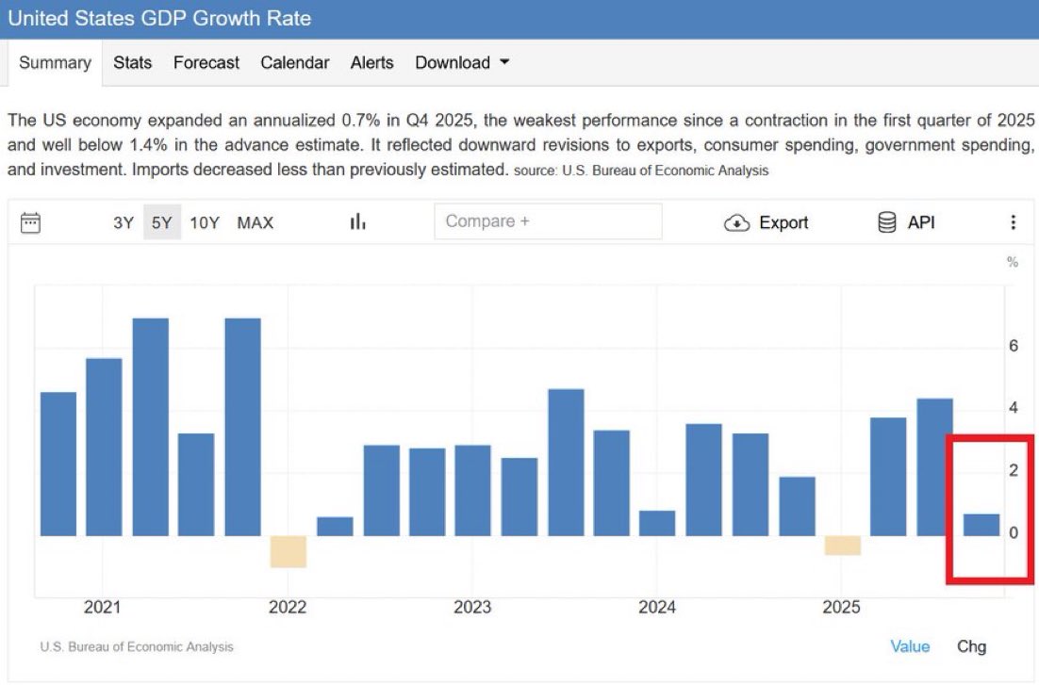The width and height of the screenshot is (1039, 685).
Task: Select the 10Y time range
Action: click(x=204, y=222)
